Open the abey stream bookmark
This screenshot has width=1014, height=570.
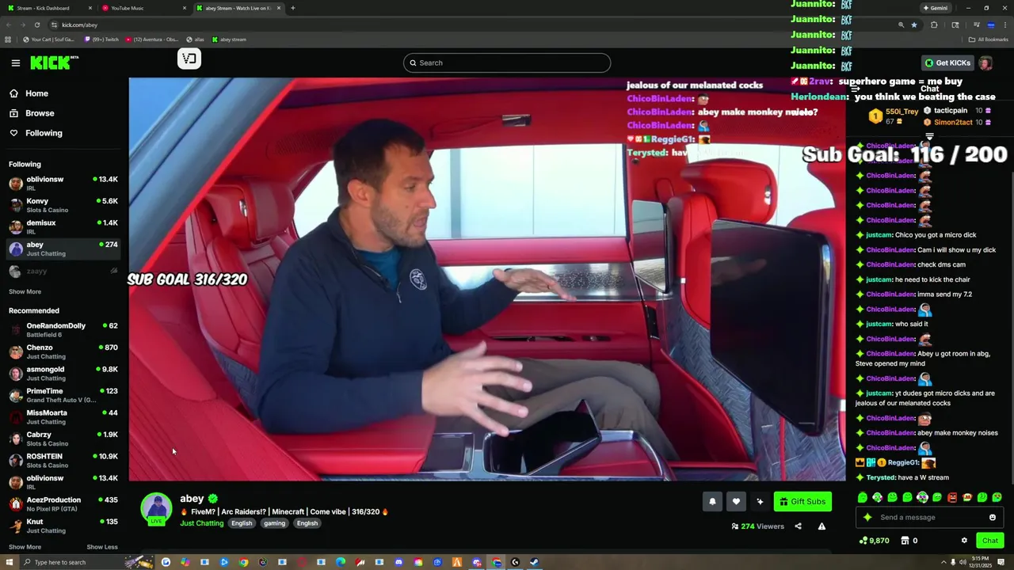coord(228,39)
